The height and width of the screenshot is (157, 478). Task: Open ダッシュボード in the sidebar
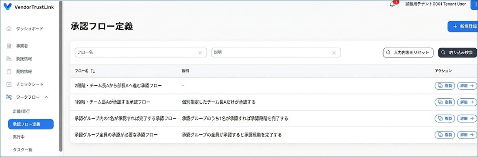pyautogui.click(x=30, y=29)
